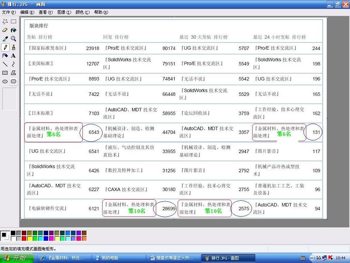Select the Free-Form Select tool
This screenshot has width=350, height=263.
5,22
